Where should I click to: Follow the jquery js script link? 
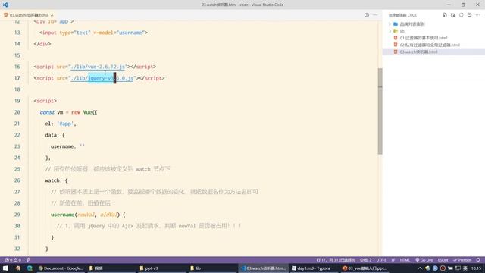coord(102,78)
